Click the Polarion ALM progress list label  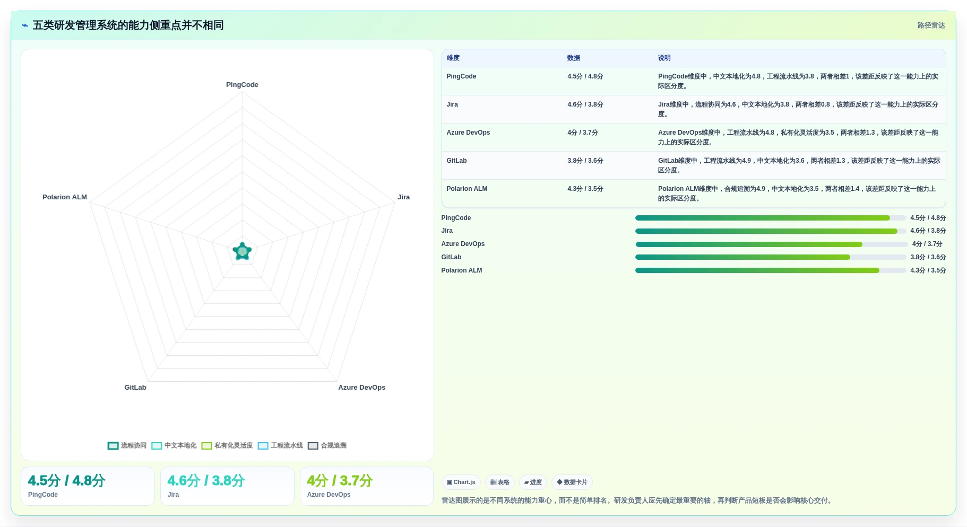click(462, 270)
